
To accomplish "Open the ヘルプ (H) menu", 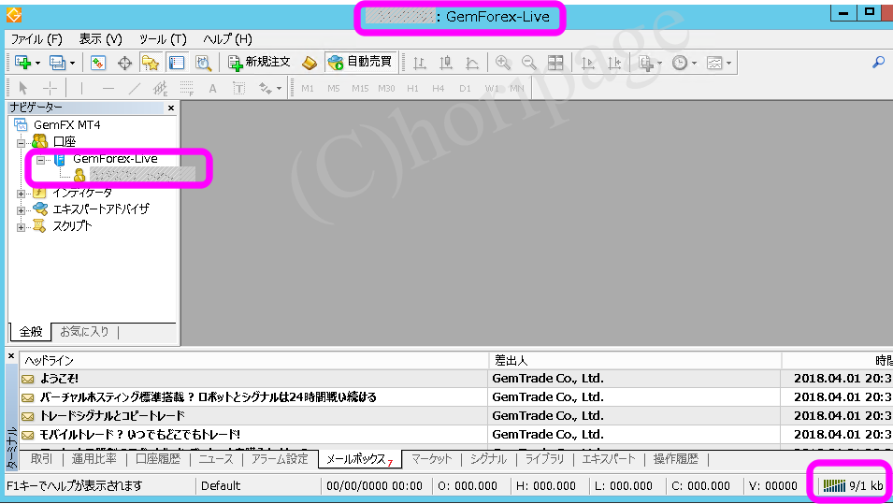I will coord(227,38).
